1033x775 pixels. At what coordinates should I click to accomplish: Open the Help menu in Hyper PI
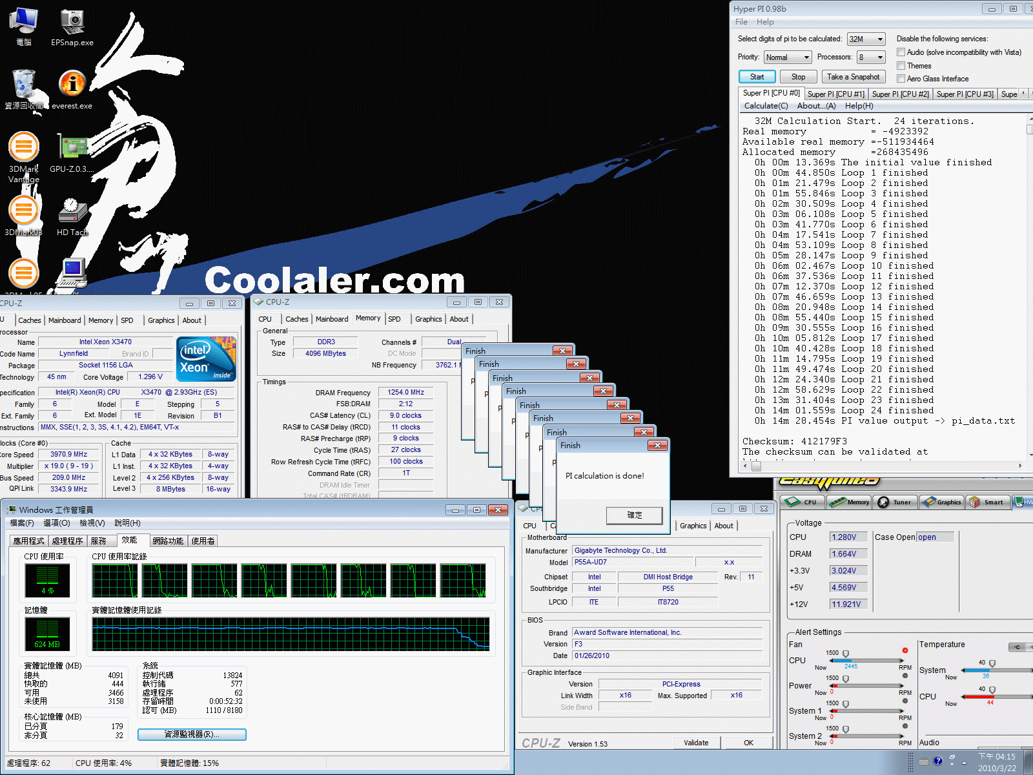point(765,22)
